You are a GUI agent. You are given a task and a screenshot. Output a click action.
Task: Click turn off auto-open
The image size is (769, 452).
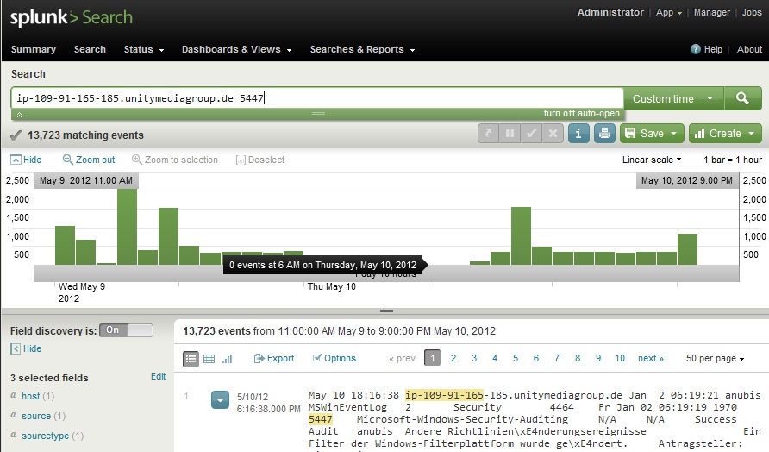tap(582, 113)
